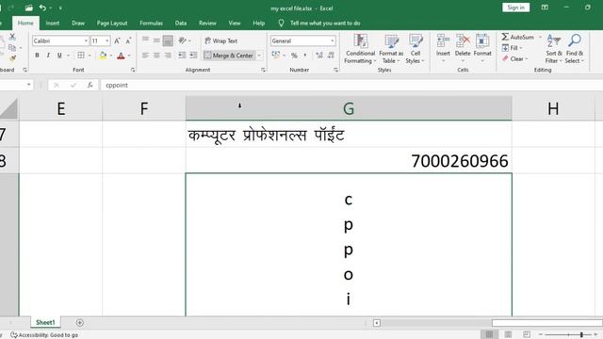
Task: Click the Insert cells icon
Action: coord(443,40)
